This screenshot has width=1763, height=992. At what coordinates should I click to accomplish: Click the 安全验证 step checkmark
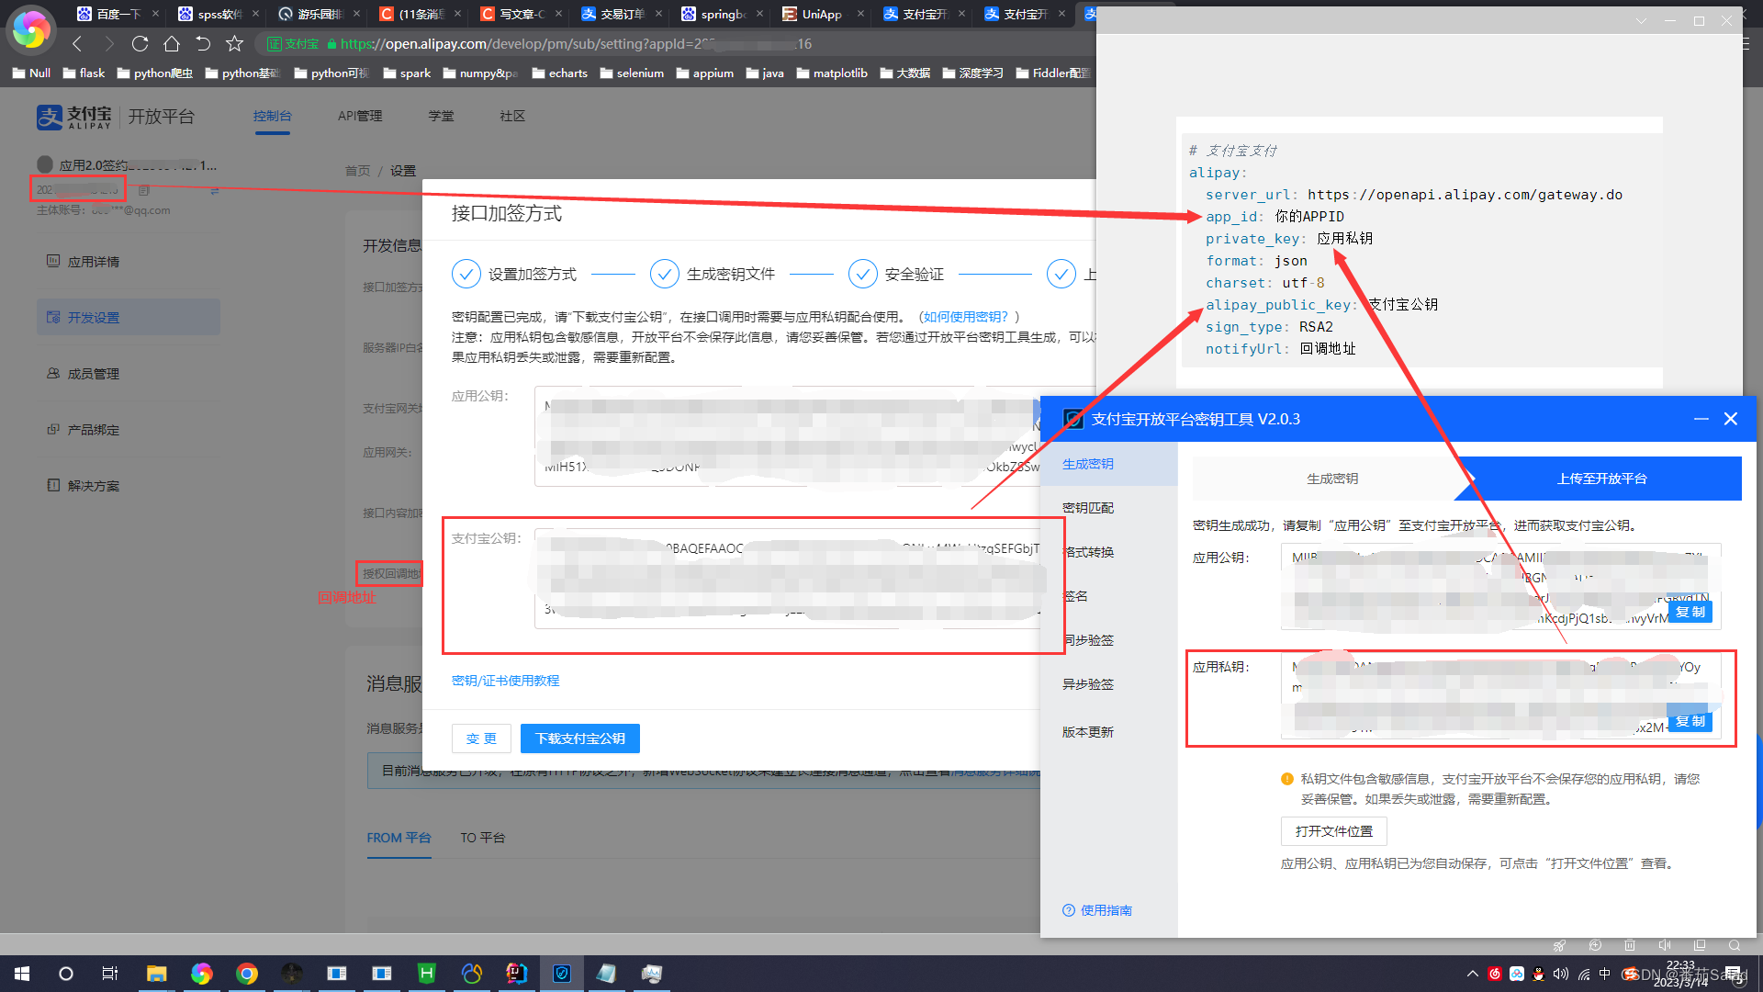(863, 274)
